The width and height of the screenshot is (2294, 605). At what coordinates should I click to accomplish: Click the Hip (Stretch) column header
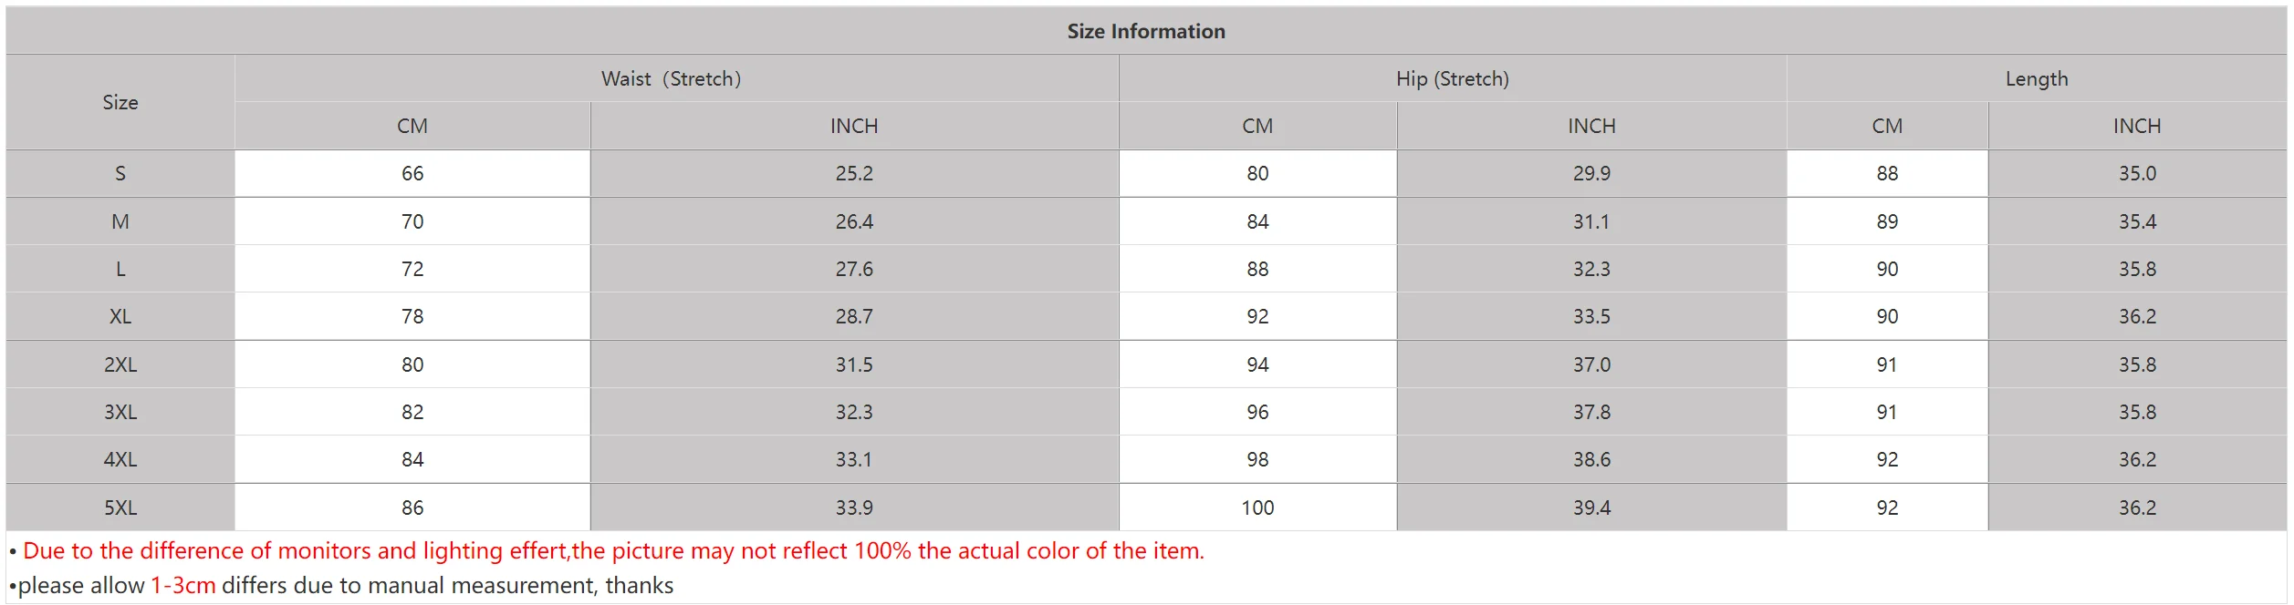point(1452,79)
